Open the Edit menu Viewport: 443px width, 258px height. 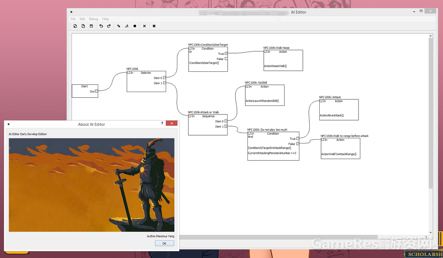click(x=82, y=19)
